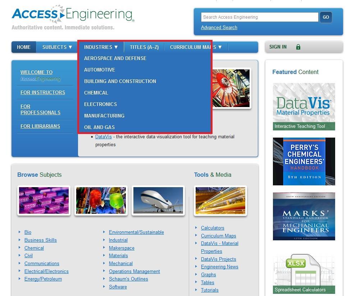Click the particle detector banner image
Viewport: 347px width, 296px height.
pyautogui.click(x=231, y=88)
